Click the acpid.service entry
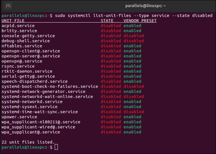Viewport: 216px width, 154px height. pos(18,26)
